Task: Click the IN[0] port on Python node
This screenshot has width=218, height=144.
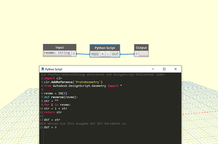Action: coord(95,54)
